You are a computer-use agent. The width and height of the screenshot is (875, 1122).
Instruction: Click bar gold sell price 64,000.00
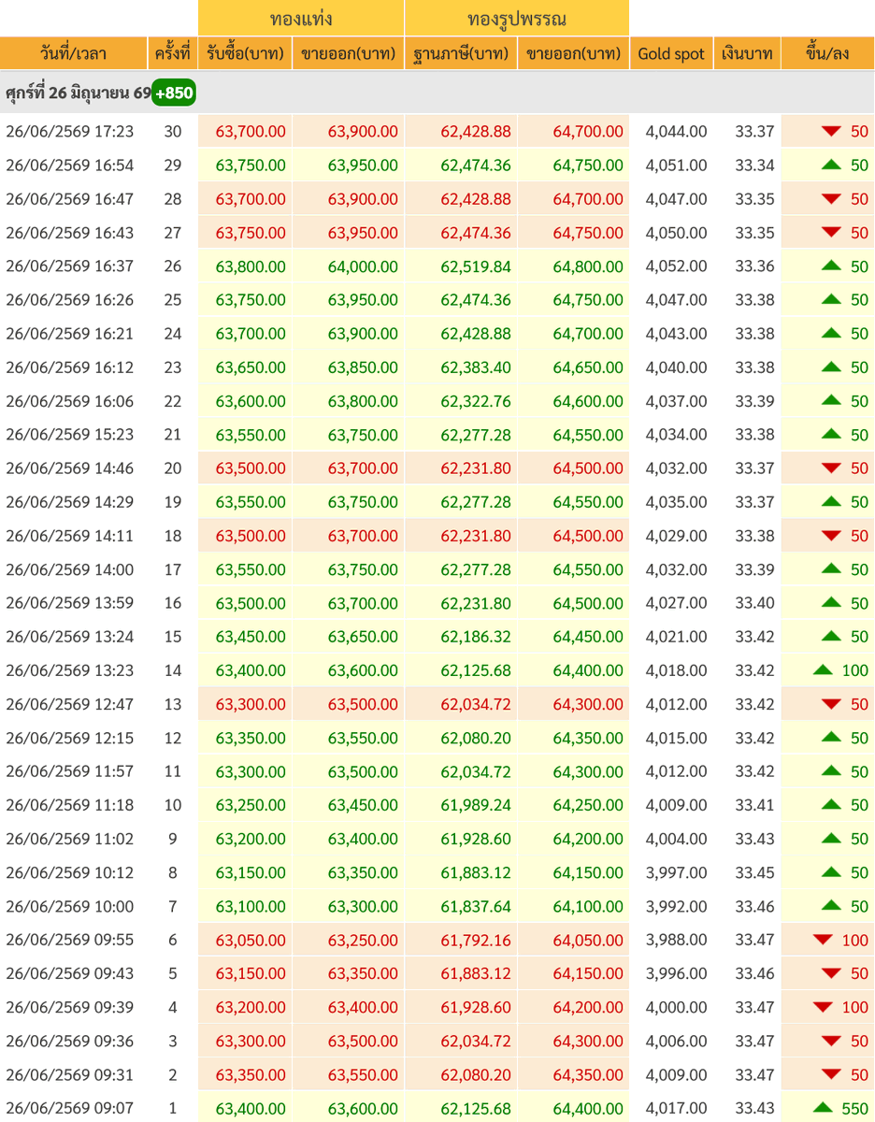[363, 266]
